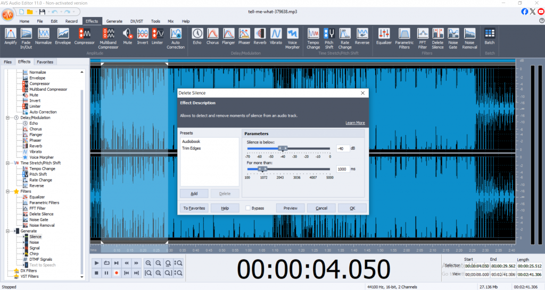
Task: Click the Facebook icon in title bar
Action: point(525,11)
